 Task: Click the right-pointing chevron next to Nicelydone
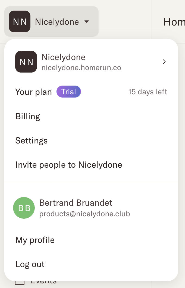pyautogui.click(x=164, y=62)
